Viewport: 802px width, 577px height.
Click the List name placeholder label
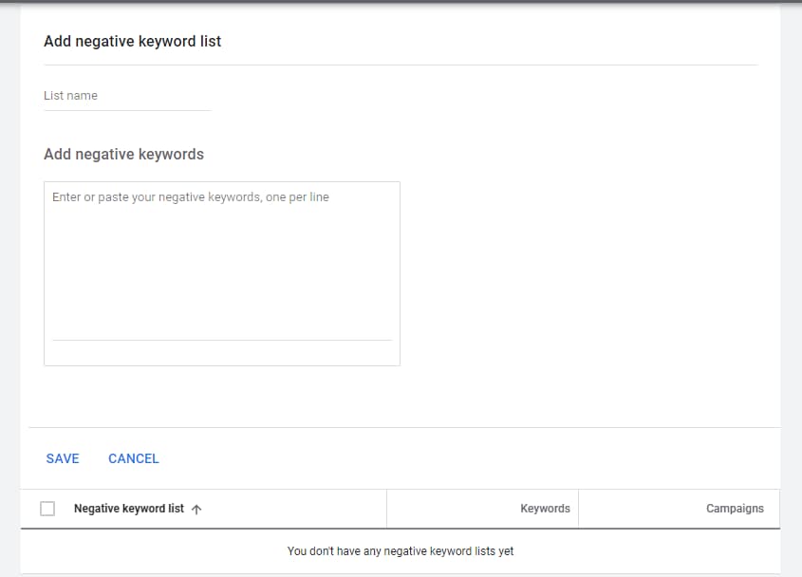(x=70, y=96)
